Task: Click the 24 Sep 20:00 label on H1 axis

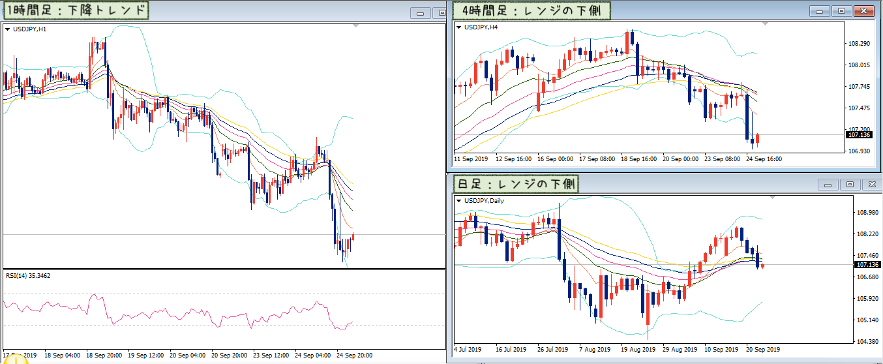Action: pos(355,356)
